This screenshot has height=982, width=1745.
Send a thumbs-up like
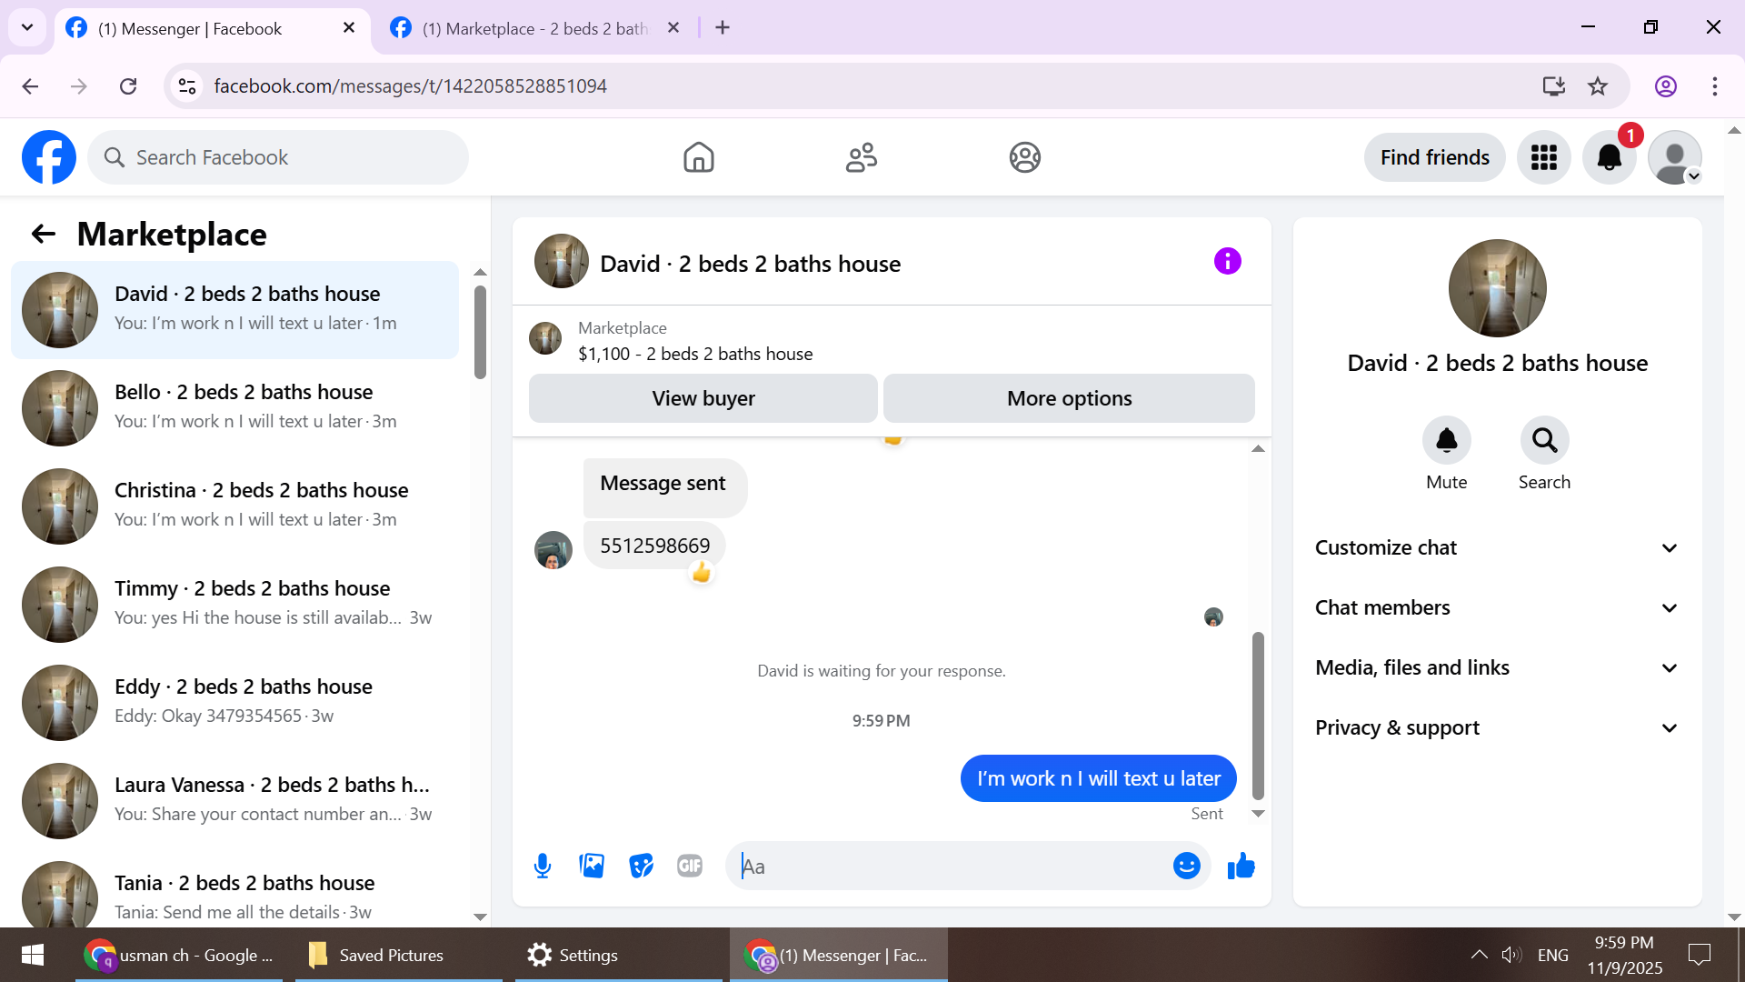(x=1241, y=866)
